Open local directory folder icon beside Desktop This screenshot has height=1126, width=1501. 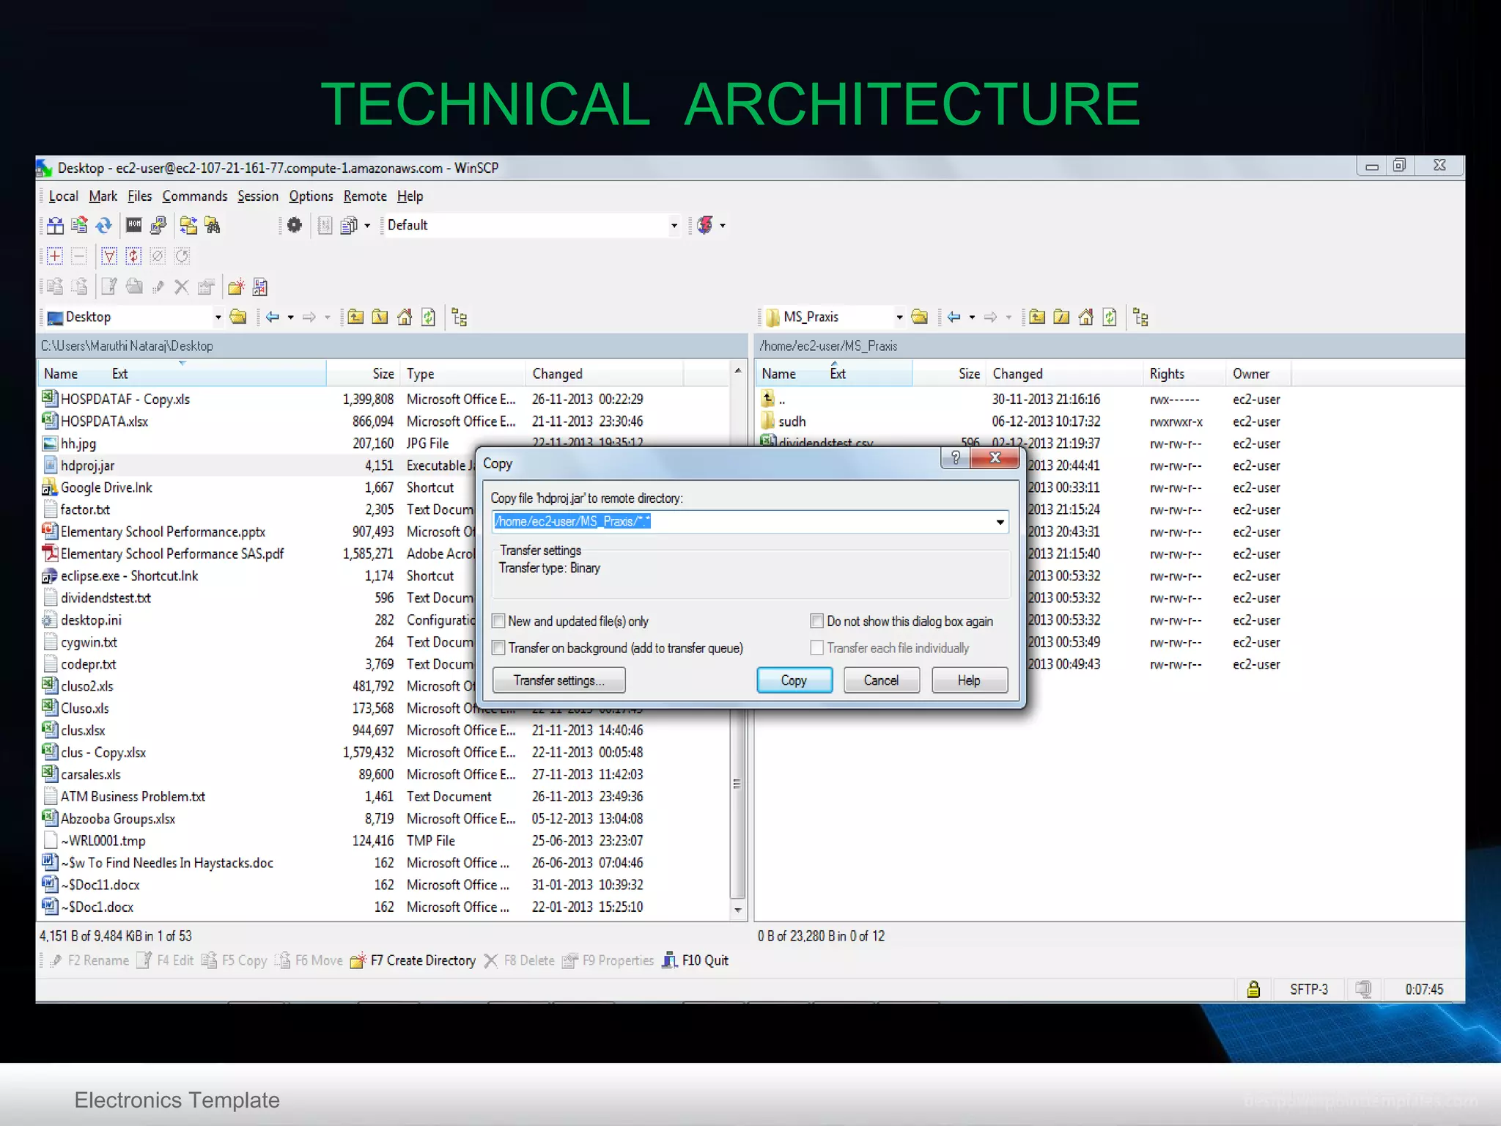238,317
